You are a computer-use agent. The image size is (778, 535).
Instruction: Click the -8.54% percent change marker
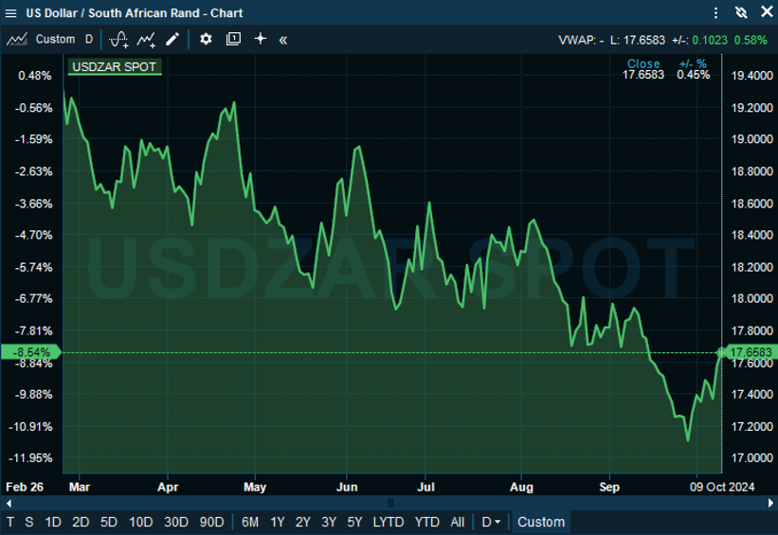click(30, 352)
